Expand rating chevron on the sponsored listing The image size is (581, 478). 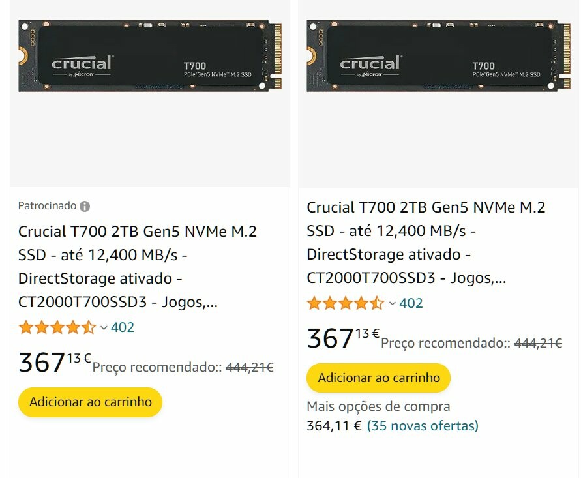pos(104,328)
